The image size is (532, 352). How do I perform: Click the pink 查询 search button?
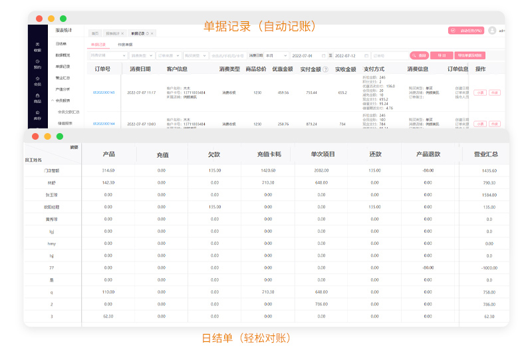tap(419, 56)
